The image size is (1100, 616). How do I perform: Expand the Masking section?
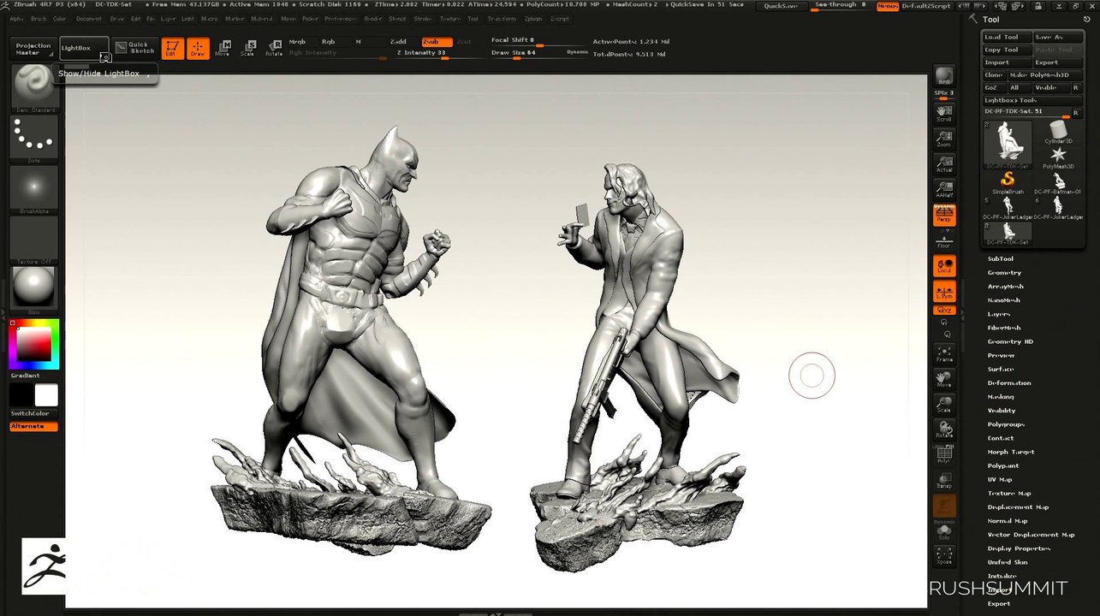point(1001,396)
